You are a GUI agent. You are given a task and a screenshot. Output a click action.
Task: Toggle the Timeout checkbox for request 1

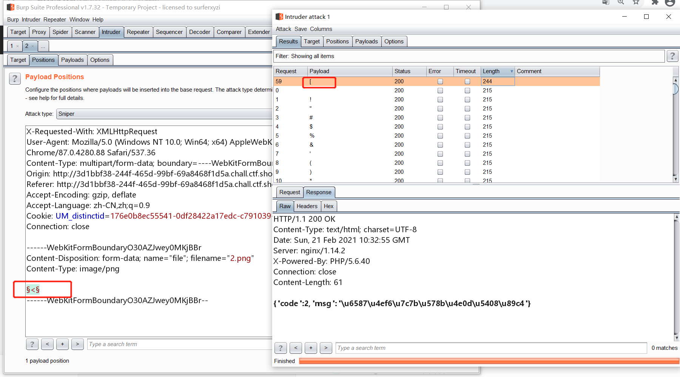pos(467,100)
